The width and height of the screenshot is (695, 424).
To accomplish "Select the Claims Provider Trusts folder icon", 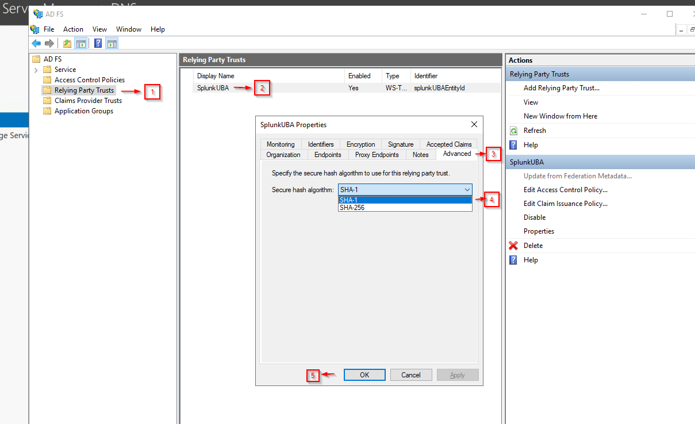I will (47, 100).
